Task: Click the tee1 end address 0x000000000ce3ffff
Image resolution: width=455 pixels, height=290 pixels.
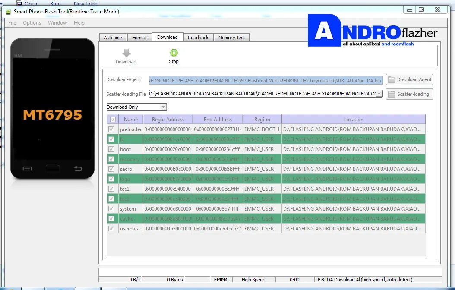Action: (x=218, y=189)
